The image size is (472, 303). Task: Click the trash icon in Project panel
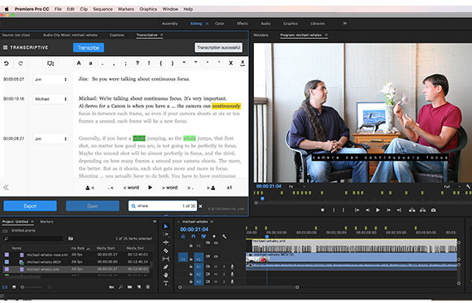click(x=148, y=287)
